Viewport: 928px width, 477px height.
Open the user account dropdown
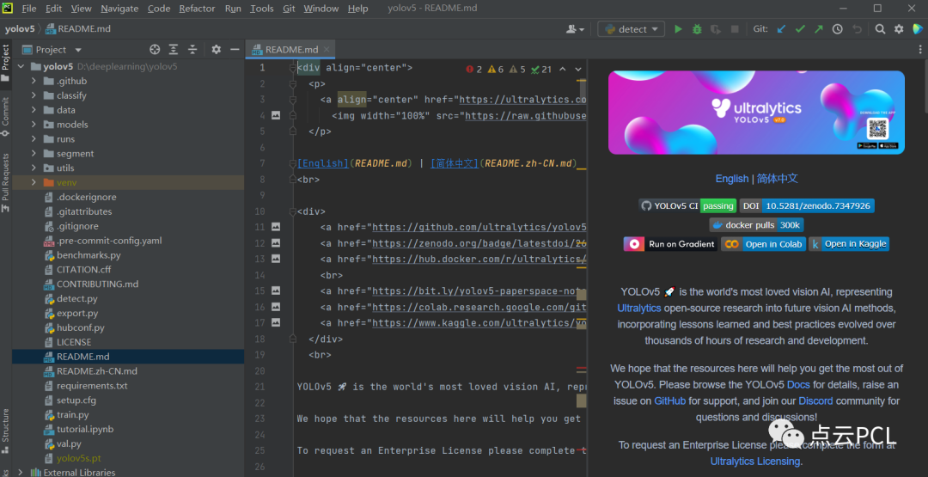575,29
